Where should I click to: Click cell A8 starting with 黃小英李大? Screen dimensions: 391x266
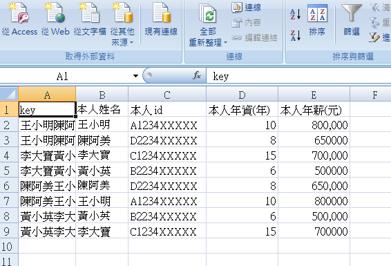pos(47,216)
